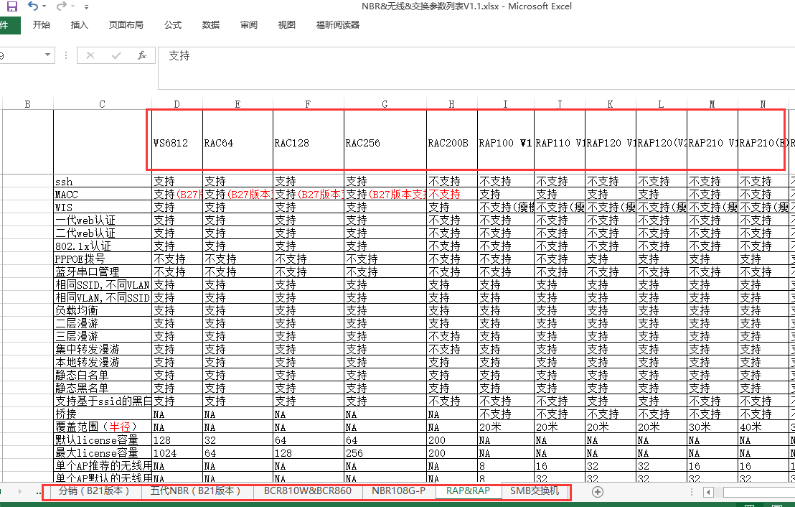Image resolution: width=795 pixels, height=507 pixels.
Task: Select column D header
Action: coord(177,104)
